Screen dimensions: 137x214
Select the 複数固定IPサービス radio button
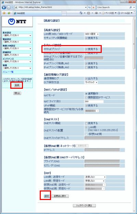86,98
